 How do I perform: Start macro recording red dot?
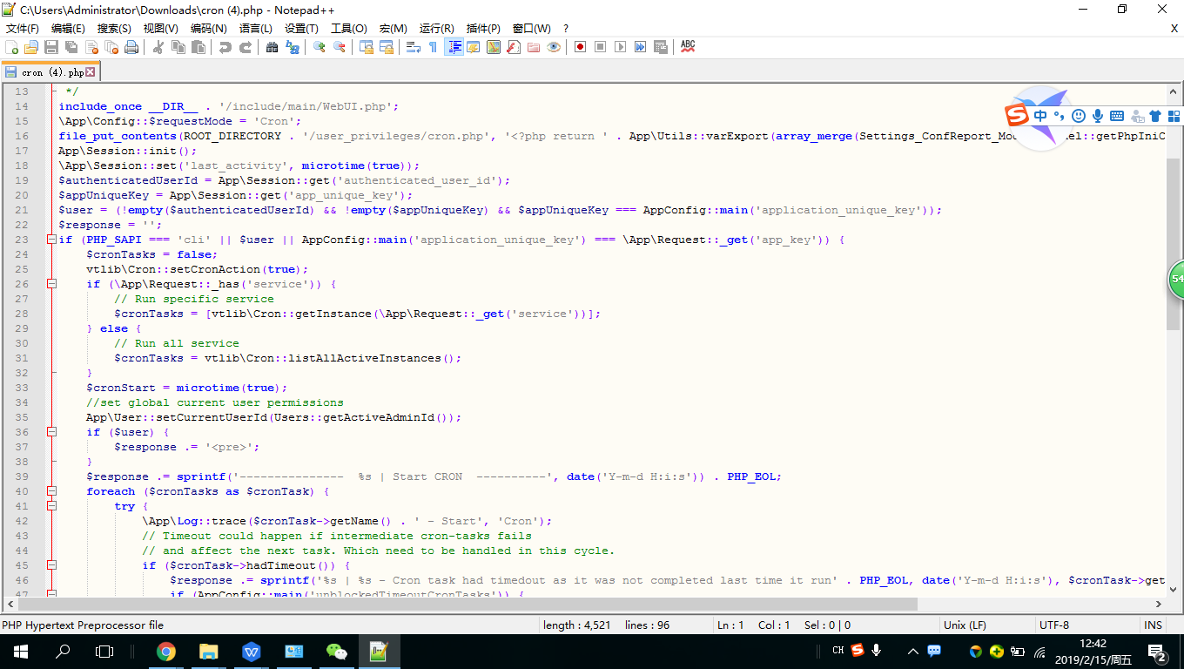point(580,47)
